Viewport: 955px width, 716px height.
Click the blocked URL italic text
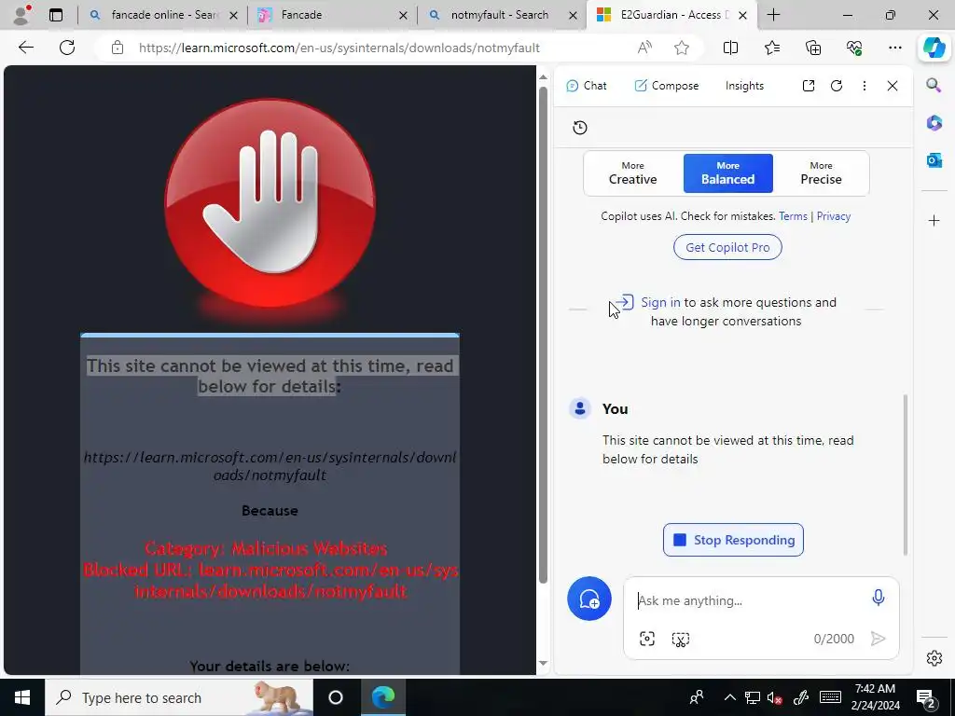270,466
